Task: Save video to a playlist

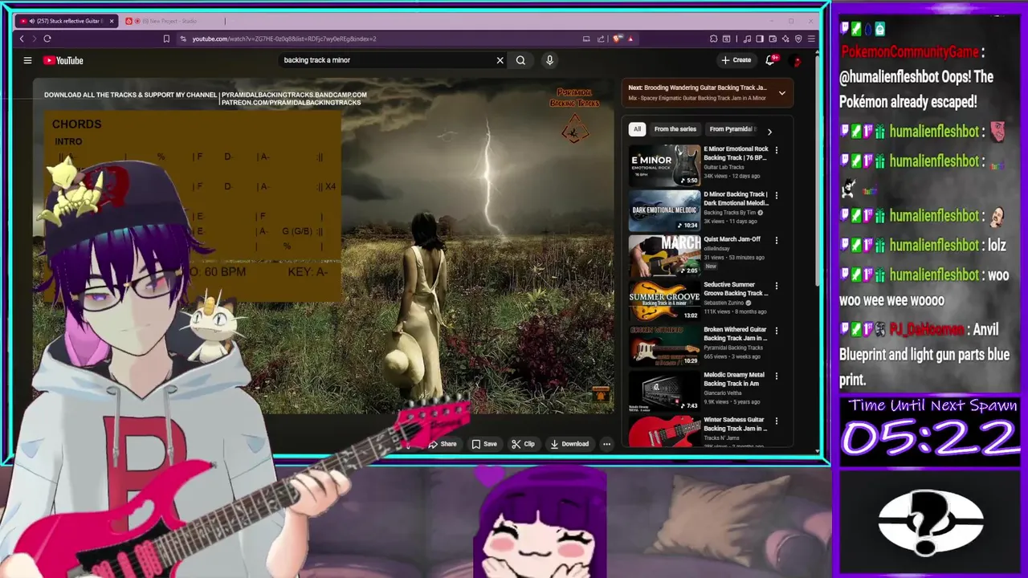Action: pyautogui.click(x=484, y=444)
